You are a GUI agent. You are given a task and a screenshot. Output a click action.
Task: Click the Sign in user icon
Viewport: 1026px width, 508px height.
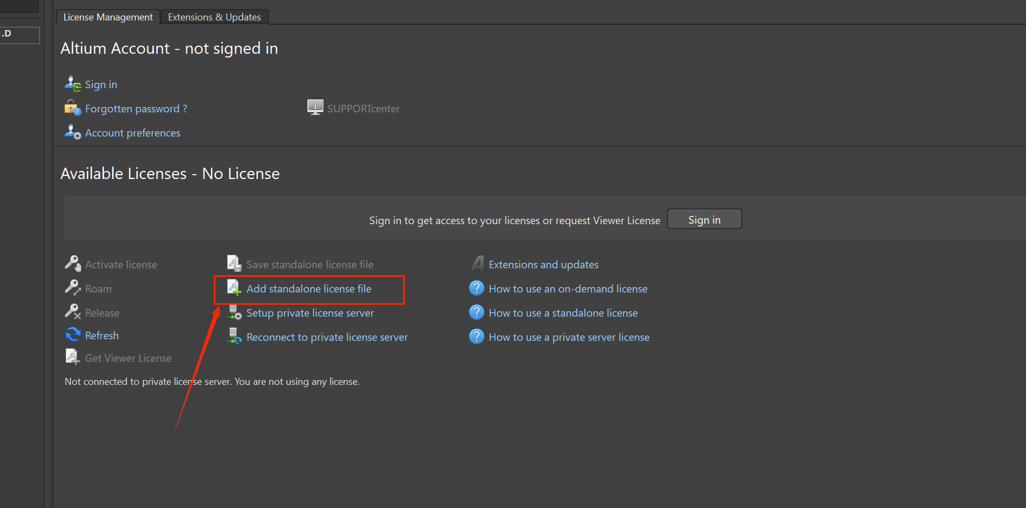73,84
